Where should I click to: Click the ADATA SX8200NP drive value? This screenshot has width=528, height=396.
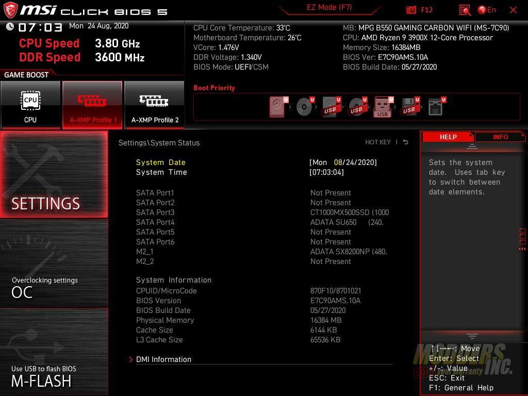[349, 251]
